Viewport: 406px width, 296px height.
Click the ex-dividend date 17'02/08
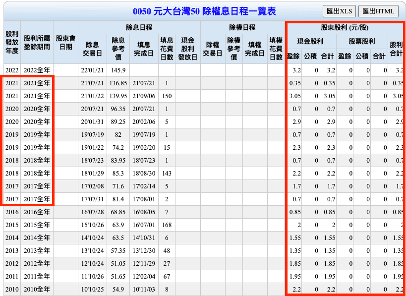[92, 186]
